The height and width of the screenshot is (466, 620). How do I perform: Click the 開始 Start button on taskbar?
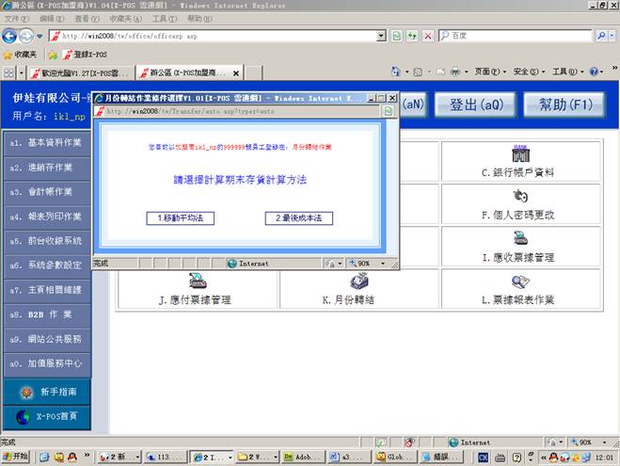tap(16, 457)
